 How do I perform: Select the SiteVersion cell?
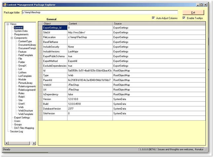[55, 113]
